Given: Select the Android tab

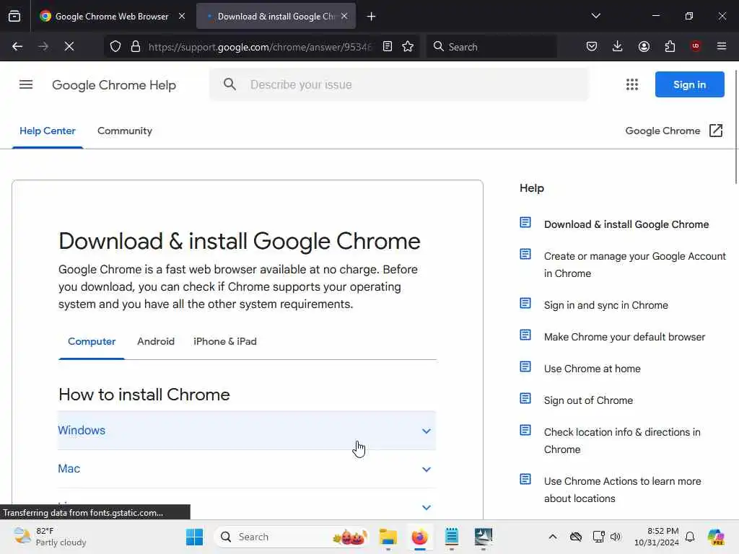Looking at the screenshot, I should click(x=156, y=341).
